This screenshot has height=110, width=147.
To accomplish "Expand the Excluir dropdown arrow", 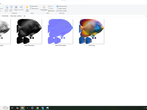I will [16, 11].
